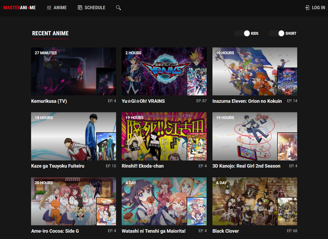
Task: Click the 2 HOURS timestamp on VRAINS
Action: point(133,53)
